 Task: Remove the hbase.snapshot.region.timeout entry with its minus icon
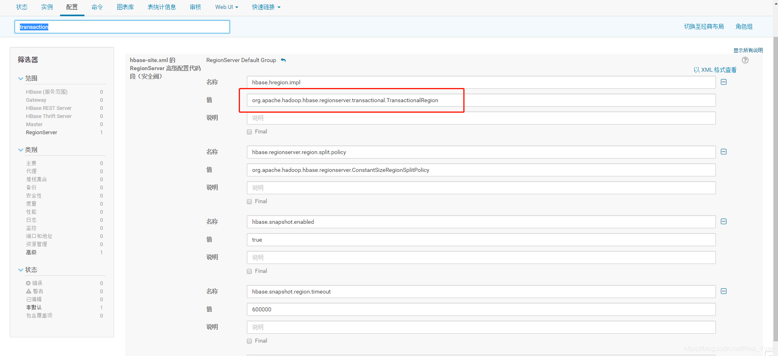pos(724,291)
